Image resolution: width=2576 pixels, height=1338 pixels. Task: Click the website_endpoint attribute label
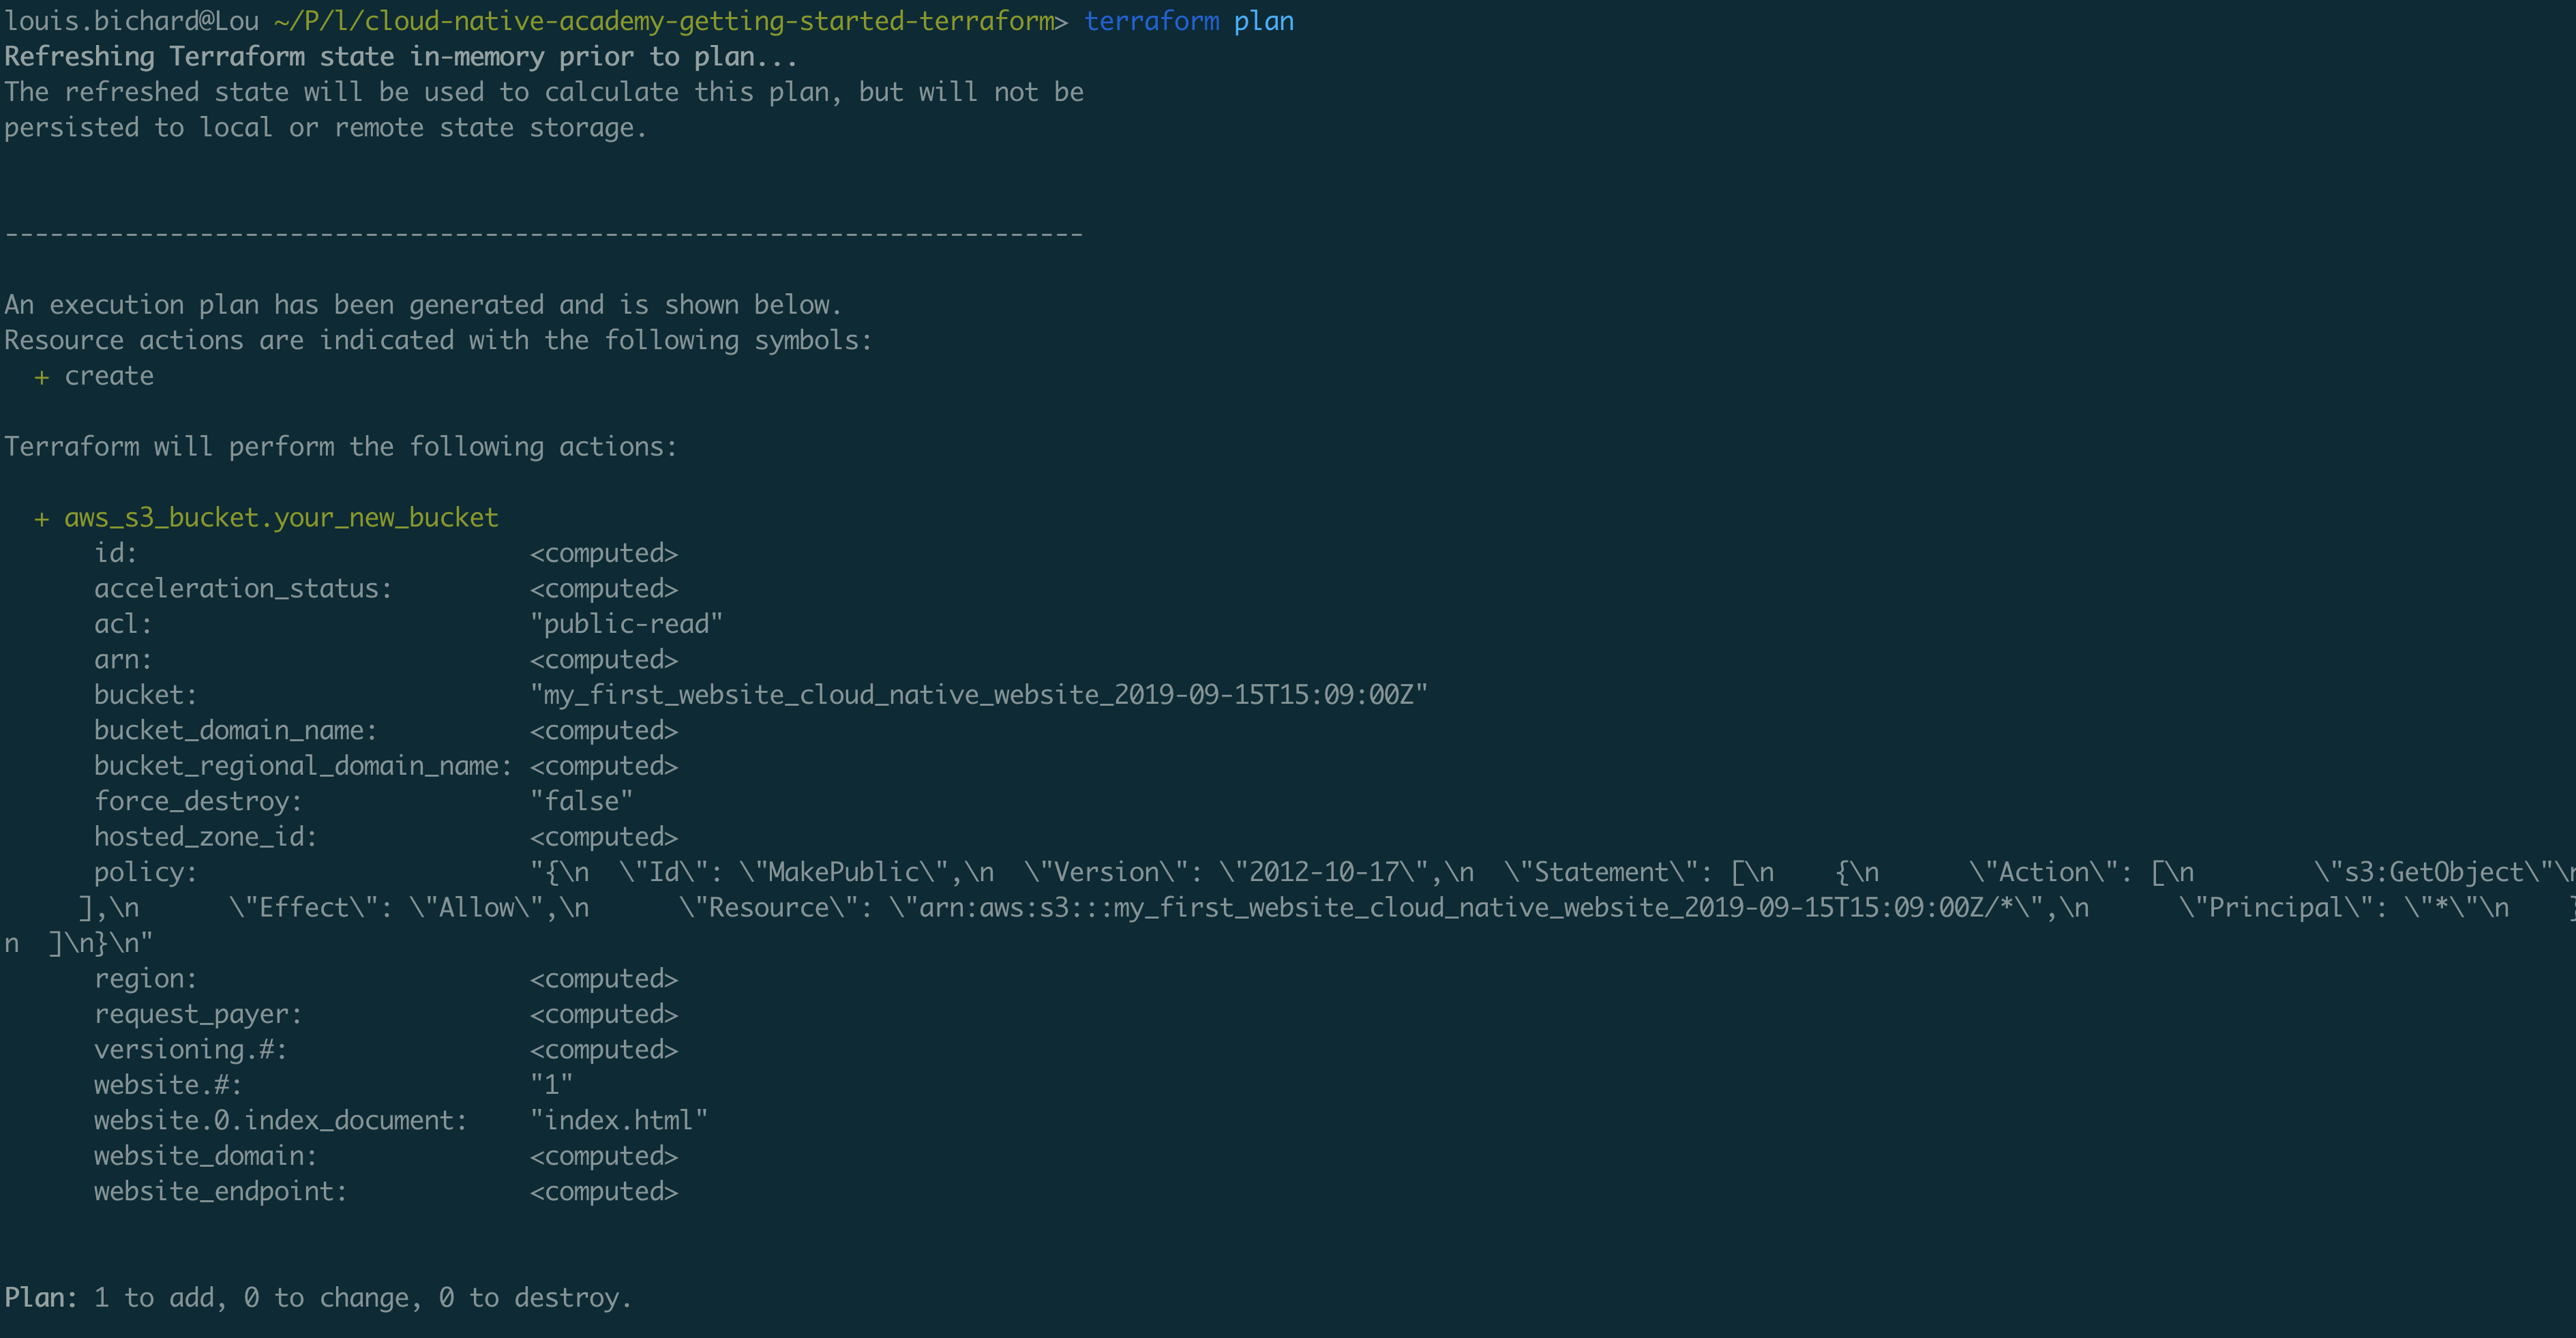220,1191
